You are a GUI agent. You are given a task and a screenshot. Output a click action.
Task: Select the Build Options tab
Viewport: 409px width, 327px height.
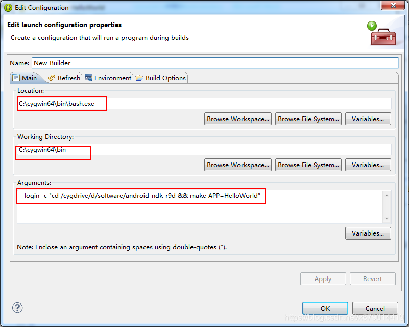coord(161,78)
